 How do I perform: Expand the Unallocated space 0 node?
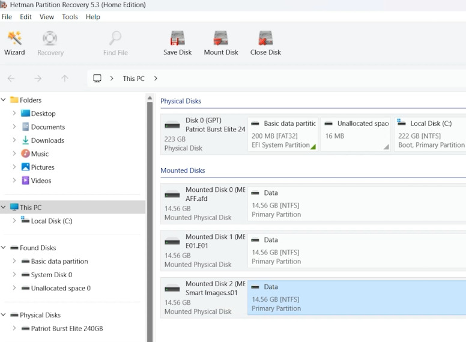click(x=14, y=287)
